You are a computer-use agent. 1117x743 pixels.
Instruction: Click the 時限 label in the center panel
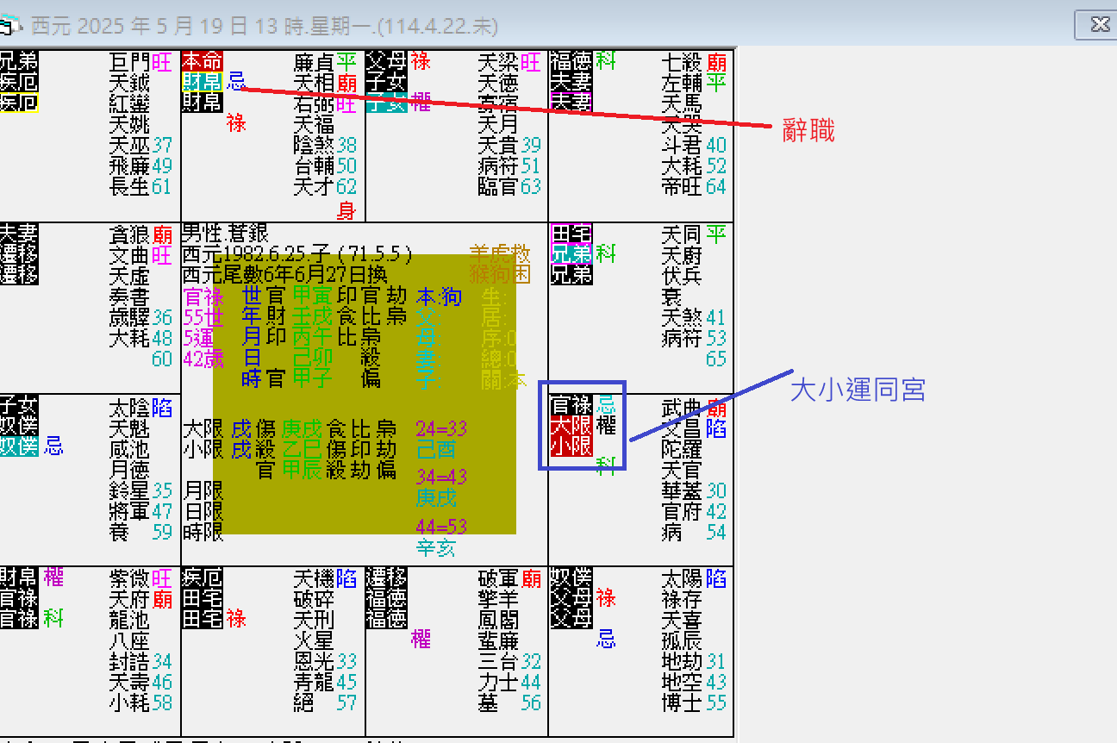203,532
